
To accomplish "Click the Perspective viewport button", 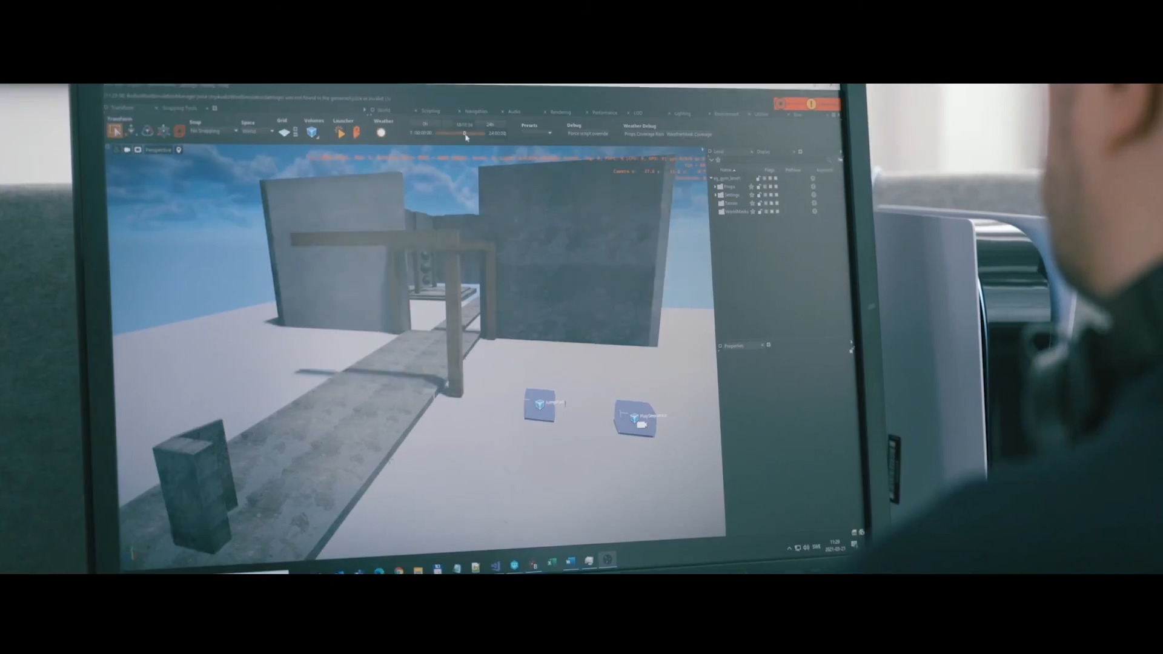I will [158, 150].
